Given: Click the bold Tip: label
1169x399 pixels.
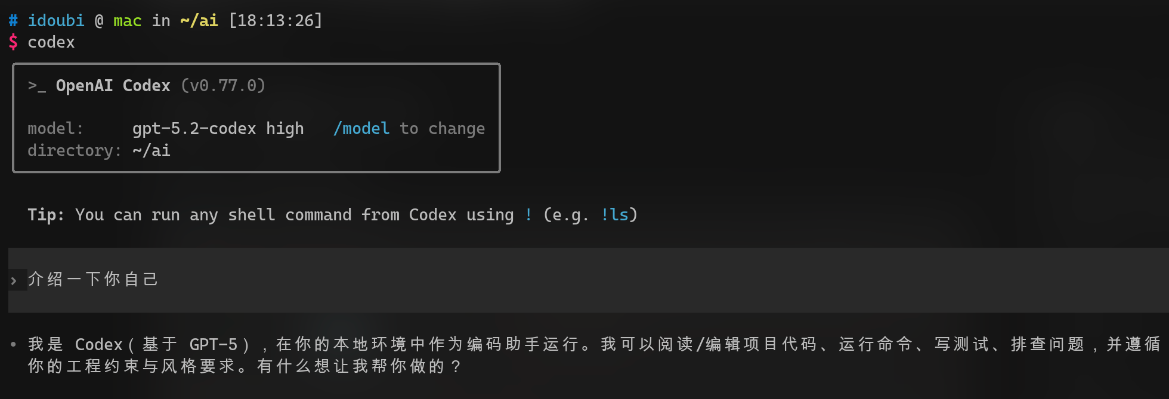Looking at the screenshot, I should coord(46,214).
